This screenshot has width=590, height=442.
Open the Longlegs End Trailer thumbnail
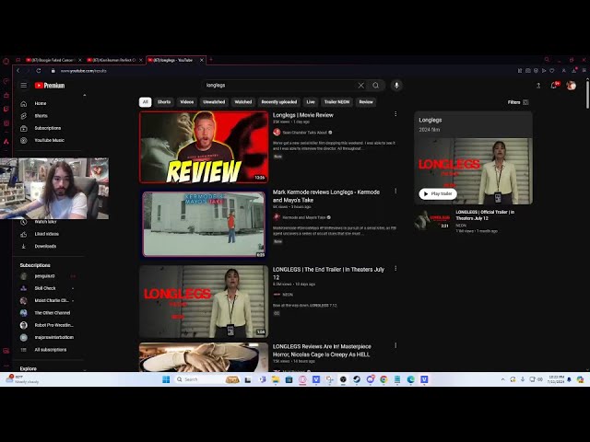tap(203, 301)
